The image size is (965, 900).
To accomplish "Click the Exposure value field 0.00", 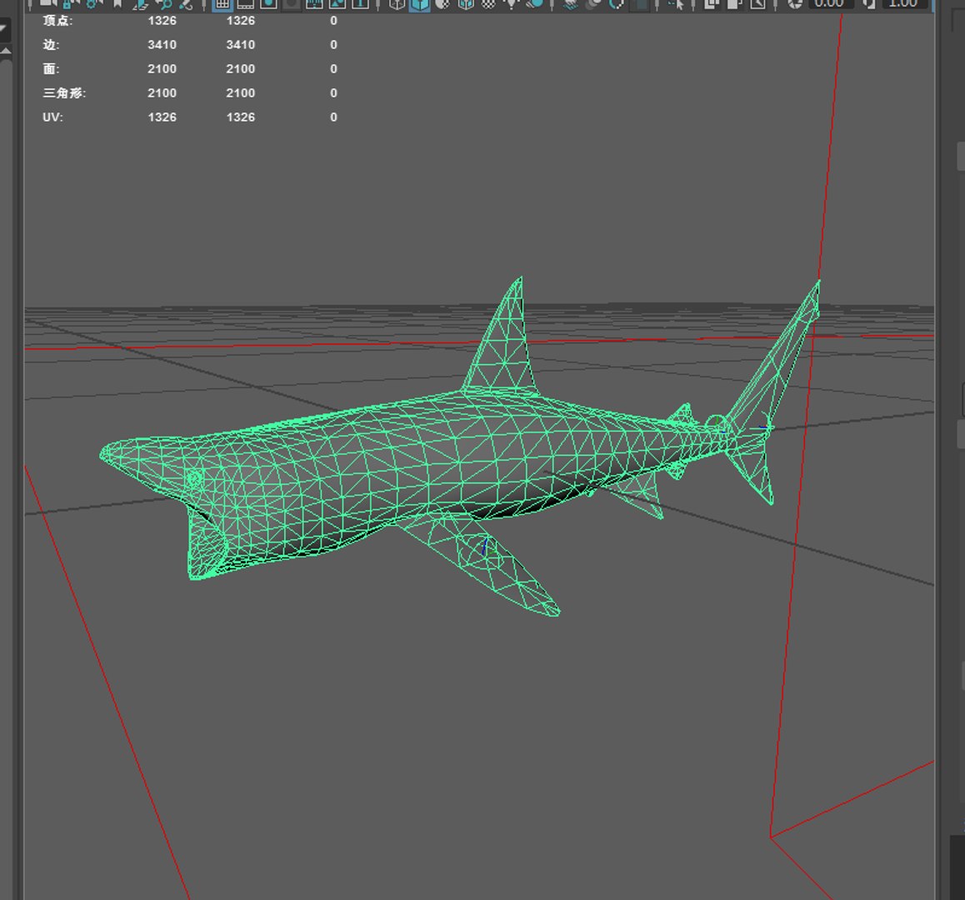I will (x=829, y=3).
